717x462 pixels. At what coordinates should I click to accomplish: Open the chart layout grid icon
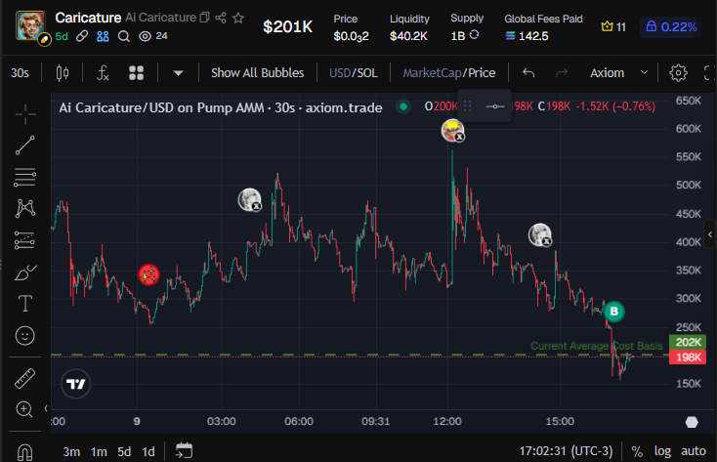[136, 72]
